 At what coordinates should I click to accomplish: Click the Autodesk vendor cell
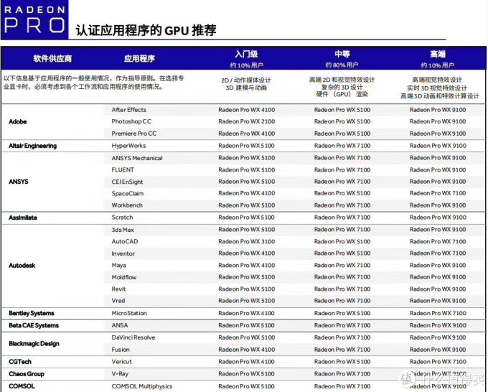coord(22,266)
